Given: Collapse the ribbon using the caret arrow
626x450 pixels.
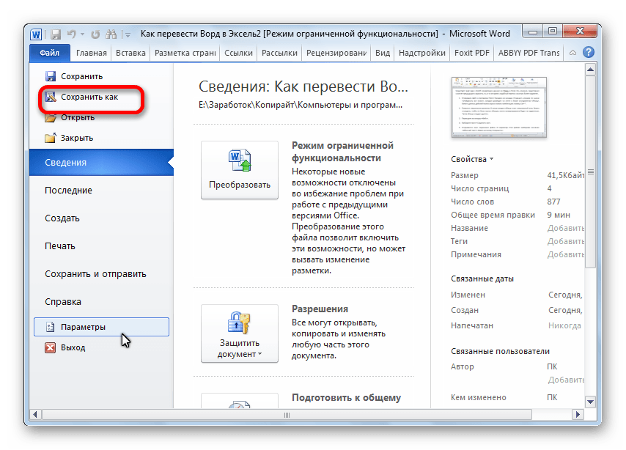Looking at the screenshot, I should click(x=572, y=53).
